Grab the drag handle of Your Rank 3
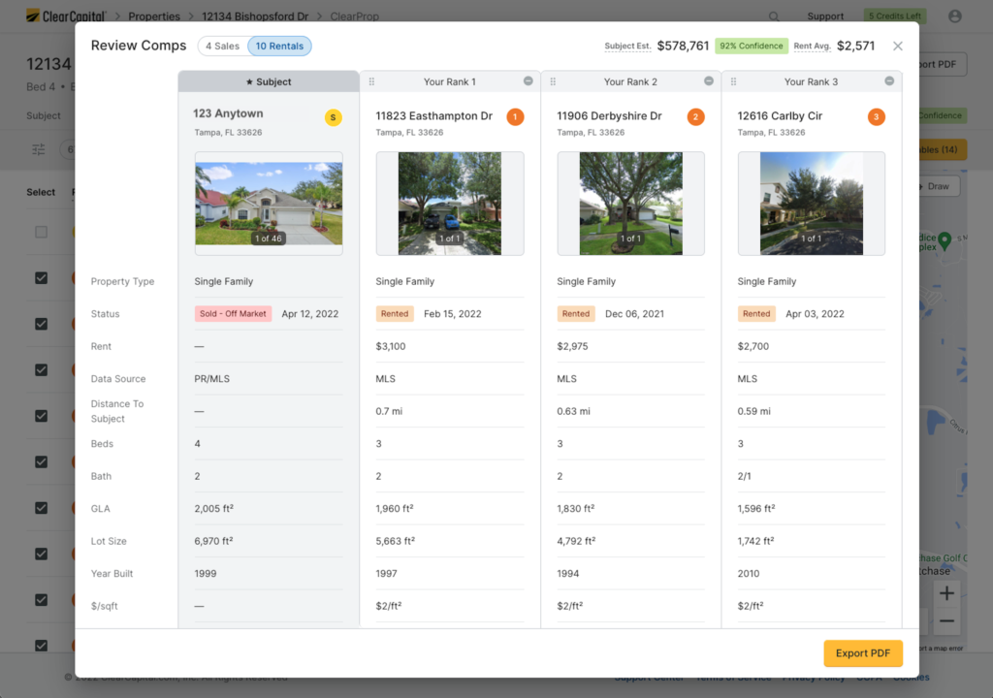The height and width of the screenshot is (698, 993). 733,81
